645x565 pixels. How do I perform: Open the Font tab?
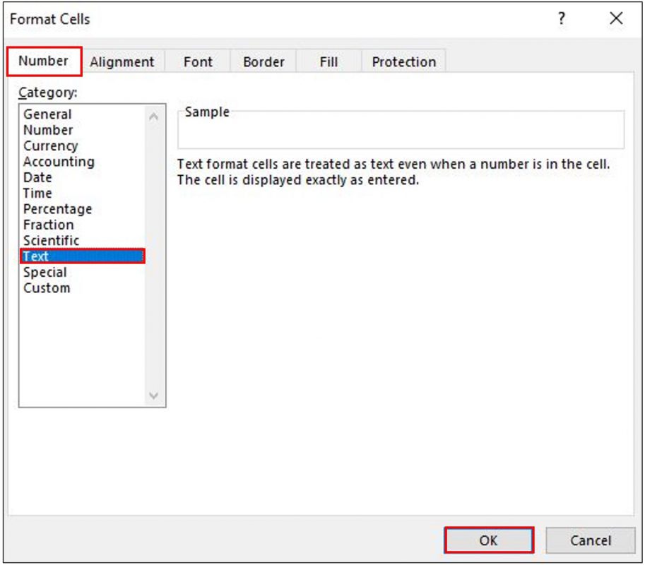point(198,62)
